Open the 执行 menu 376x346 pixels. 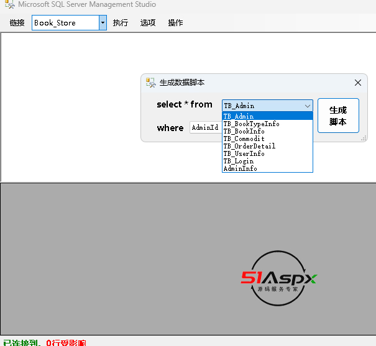point(121,23)
